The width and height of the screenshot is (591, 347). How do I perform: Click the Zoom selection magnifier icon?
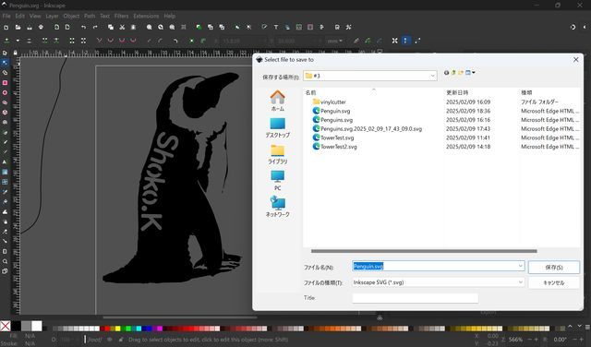(x=150, y=27)
